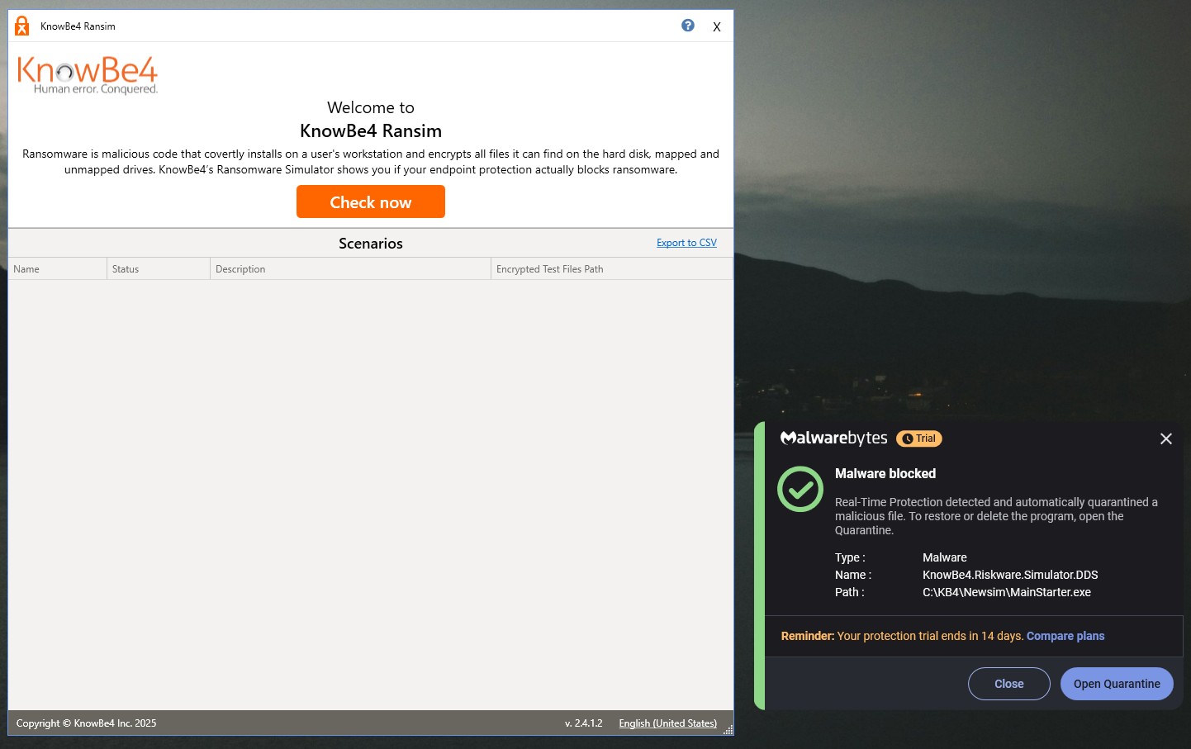This screenshot has height=749, width=1191.
Task: Click the Encrypted Test Files Path column header
Action: click(x=612, y=269)
